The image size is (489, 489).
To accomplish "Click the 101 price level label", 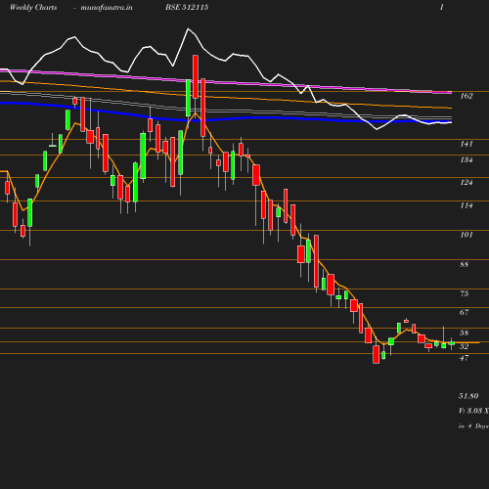I will pyautogui.click(x=467, y=235).
